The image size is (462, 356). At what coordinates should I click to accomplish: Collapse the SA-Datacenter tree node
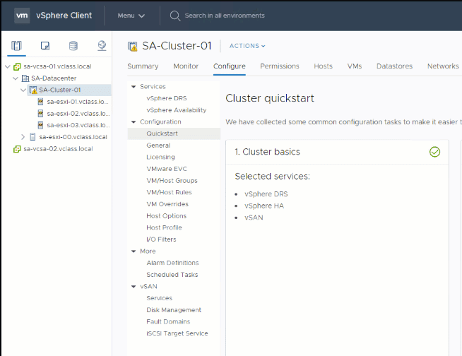point(15,78)
